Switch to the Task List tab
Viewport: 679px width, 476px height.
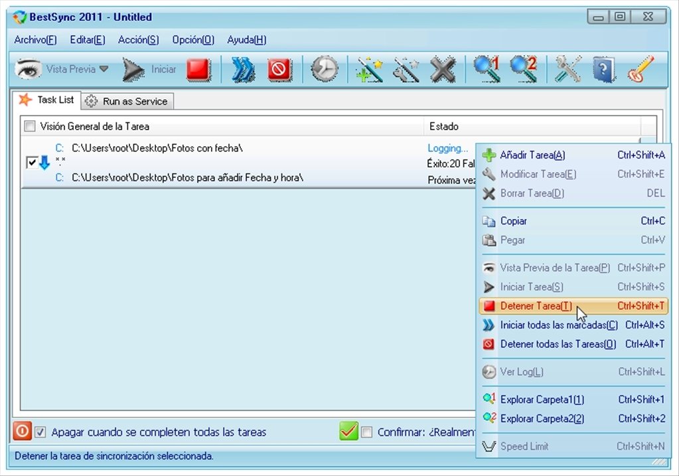point(46,100)
